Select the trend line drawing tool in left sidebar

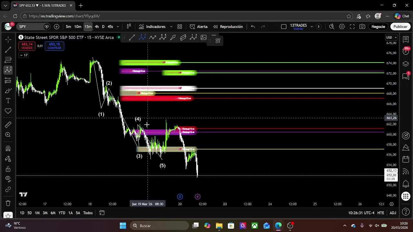pyautogui.click(x=8, y=50)
